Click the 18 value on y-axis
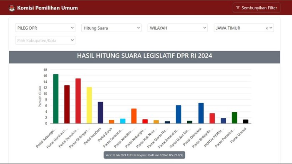 [45, 70]
